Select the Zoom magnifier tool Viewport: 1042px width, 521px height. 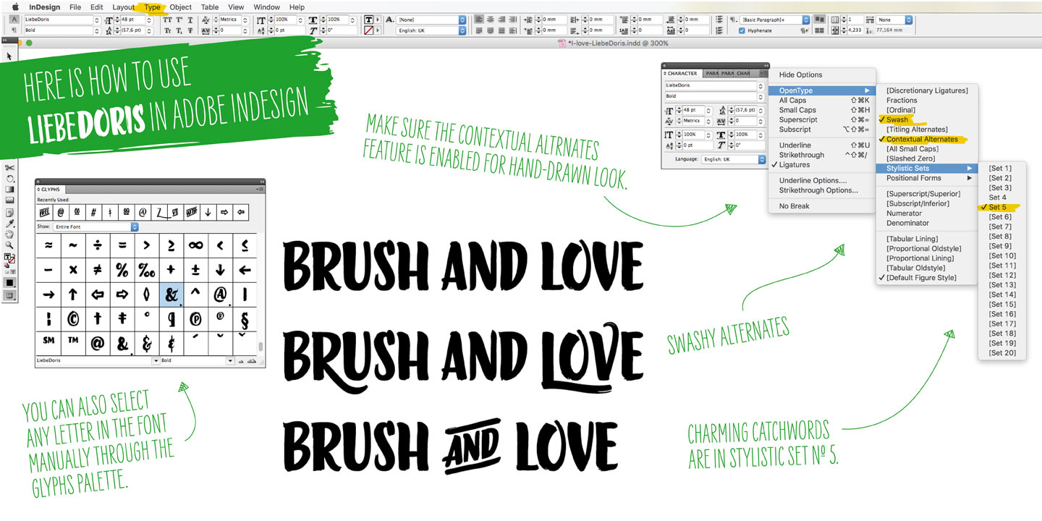tap(9, 245)
